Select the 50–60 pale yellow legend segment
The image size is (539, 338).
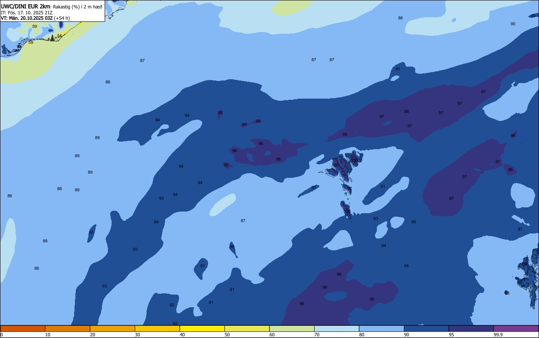(x=247, y=328)
